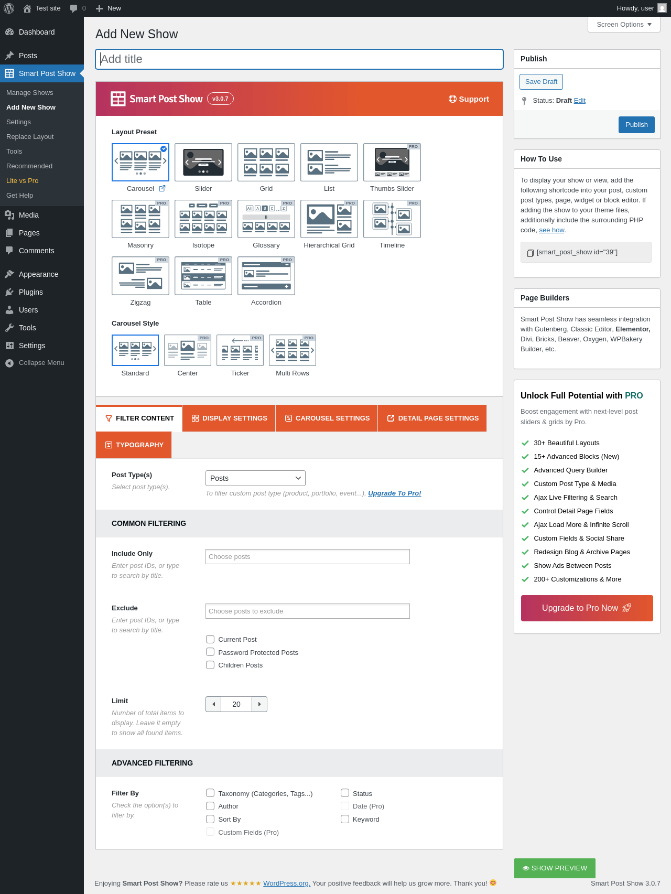Check the Sort By filter option

pos(210,819)
